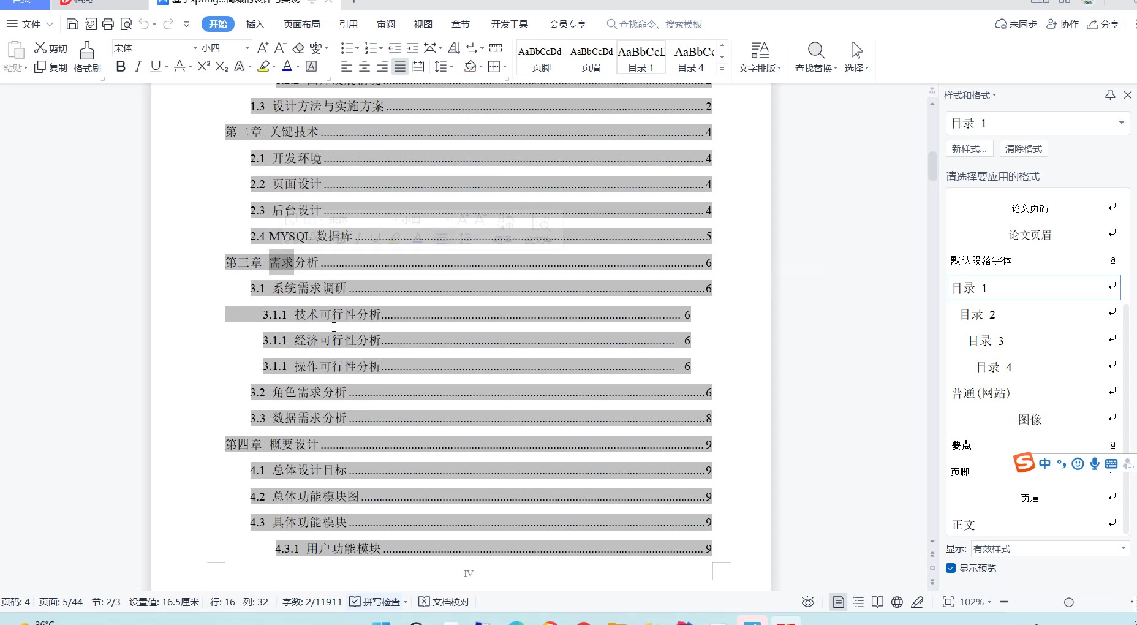Apply superscript X² formatting
The image size is (1137, 625).
click(x=204, y=67)
